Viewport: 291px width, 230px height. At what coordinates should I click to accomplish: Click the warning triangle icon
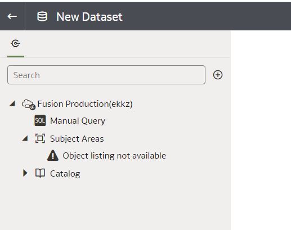coord(53,155)
